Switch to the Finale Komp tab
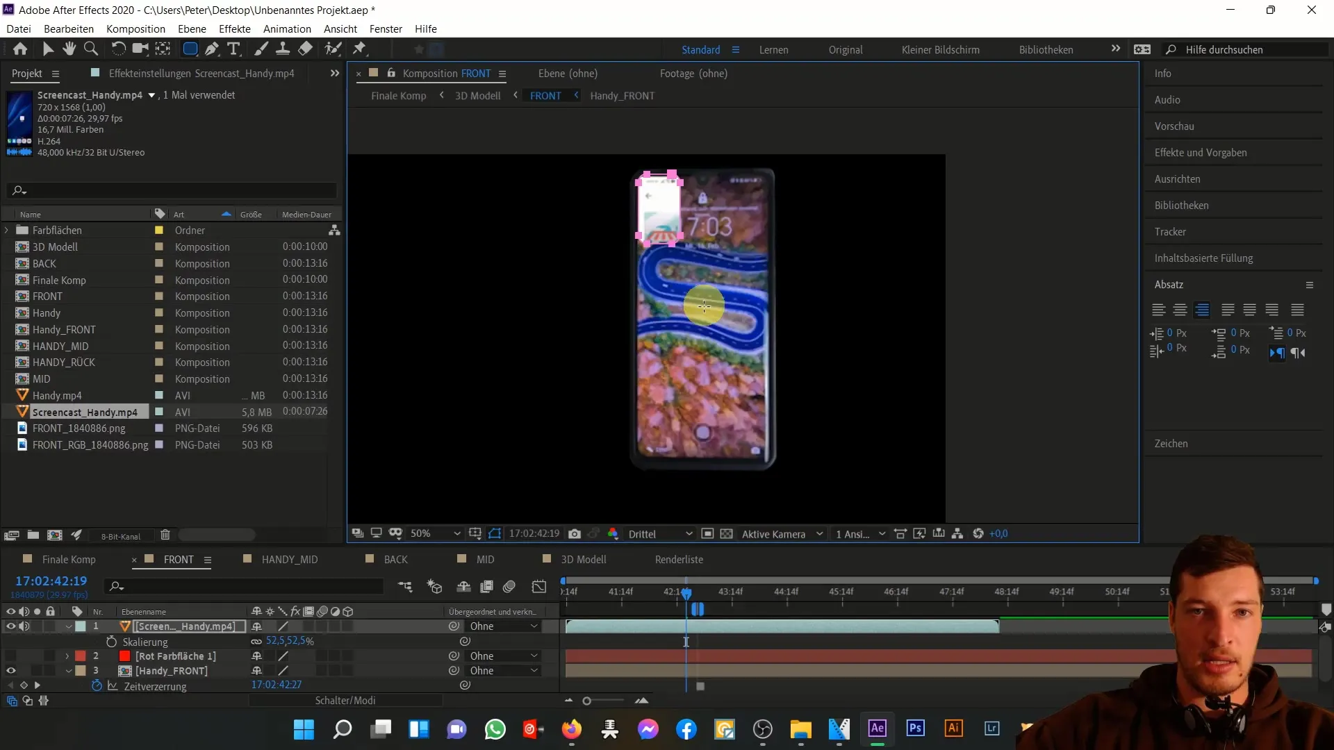Image resolution: width=1334 pixels, height=750 pixels. tap(69, 560)
